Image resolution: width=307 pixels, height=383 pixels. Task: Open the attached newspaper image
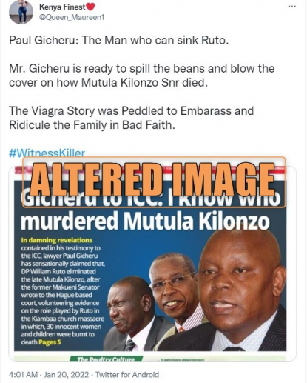point(152,264)
